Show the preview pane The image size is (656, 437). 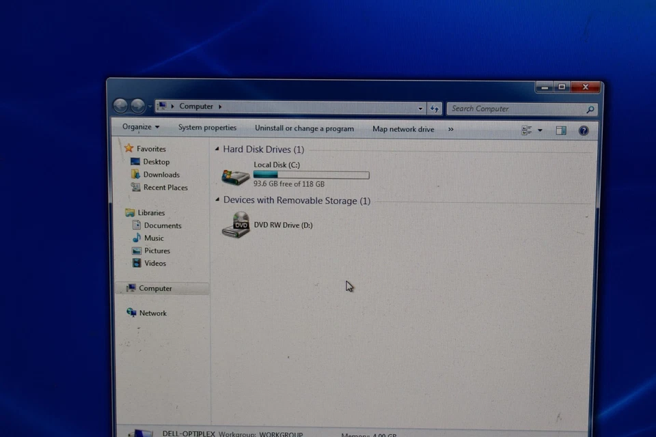click(561, 130)
